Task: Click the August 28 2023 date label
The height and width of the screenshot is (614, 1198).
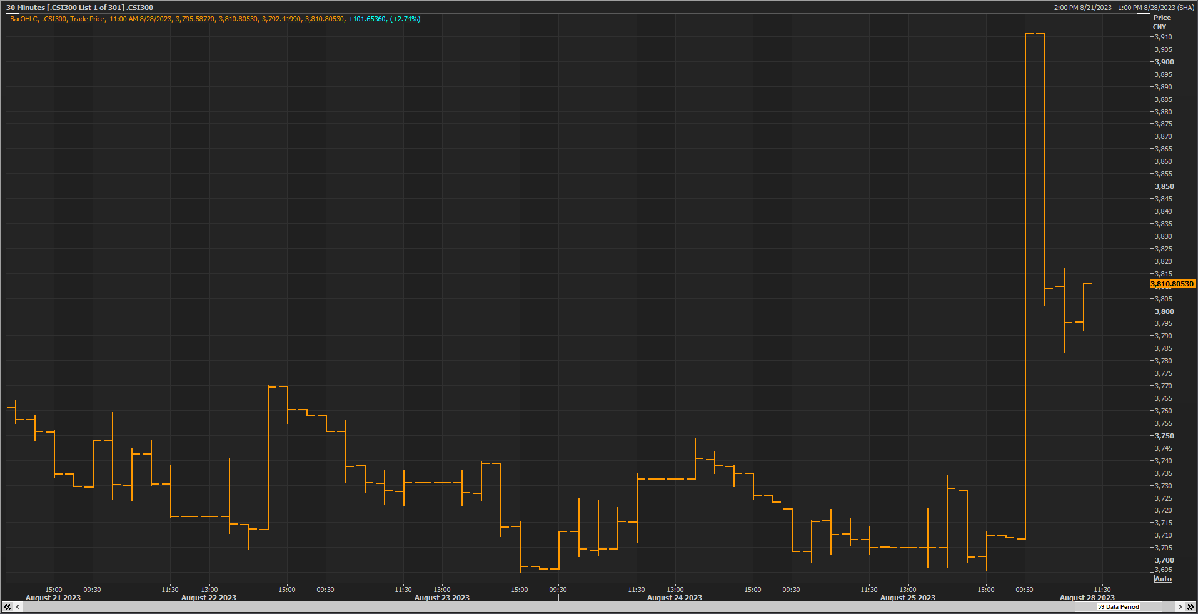Action: point(1087,598)
